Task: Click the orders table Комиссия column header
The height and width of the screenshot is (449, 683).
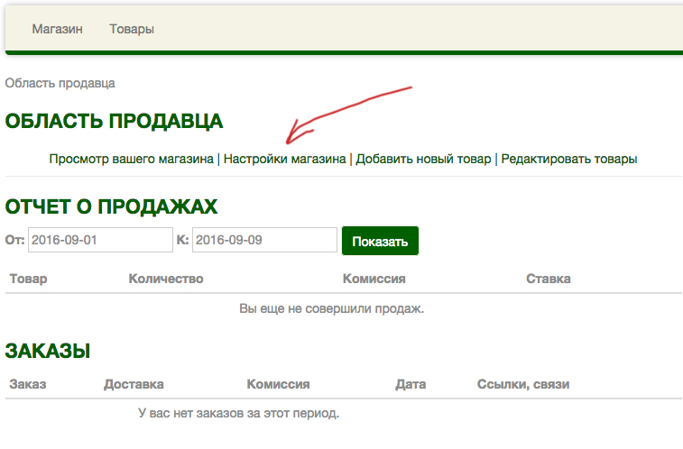Action: pos(278,384)
